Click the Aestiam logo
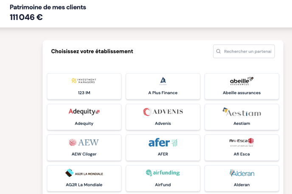Viewport: 292px width, 194px height. pyautogui.click(x=241, y=112)
